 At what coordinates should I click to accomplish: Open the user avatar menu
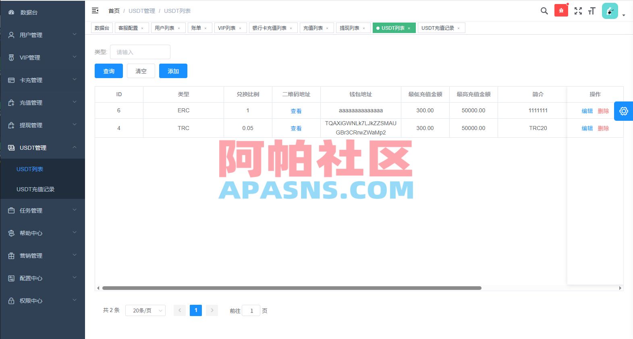(x=610, y=11)
